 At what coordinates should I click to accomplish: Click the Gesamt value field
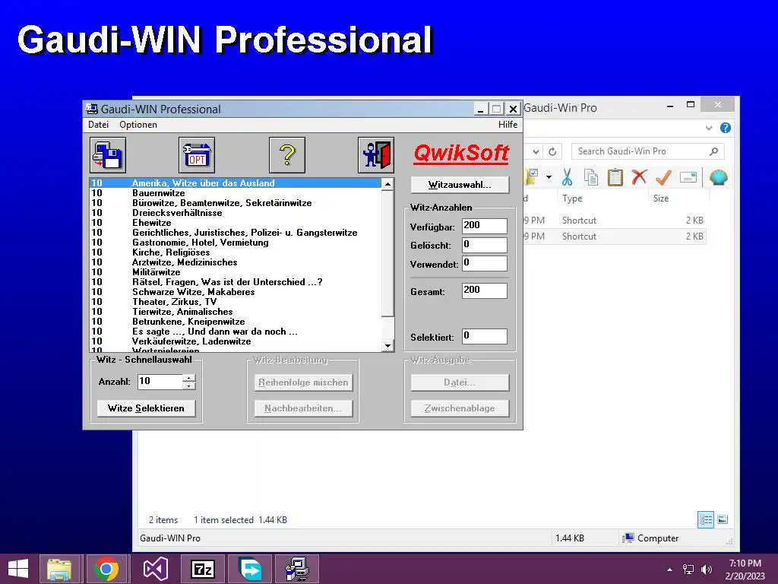point(484,290)
